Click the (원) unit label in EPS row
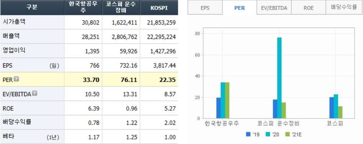 54,66
